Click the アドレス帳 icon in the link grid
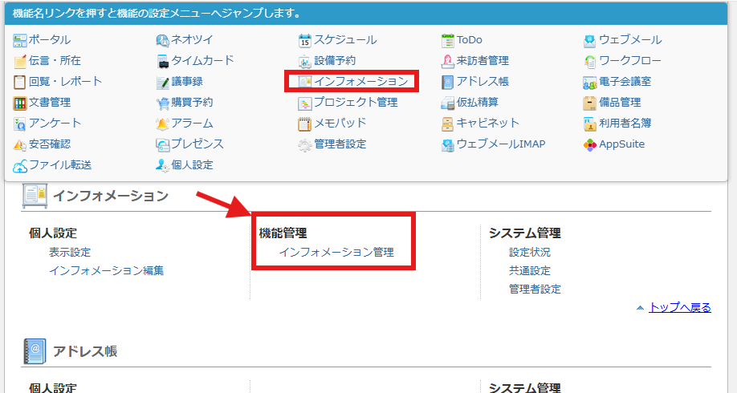737x393 pixels. 448,82
